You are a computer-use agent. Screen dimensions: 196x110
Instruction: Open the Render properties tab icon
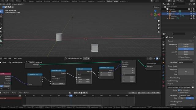163,42
